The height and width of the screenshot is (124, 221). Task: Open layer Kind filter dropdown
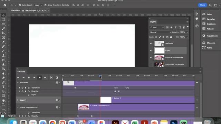click(x=157, y=28)
